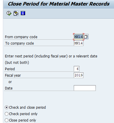Open multiple selection for company code

click(86, 37)
